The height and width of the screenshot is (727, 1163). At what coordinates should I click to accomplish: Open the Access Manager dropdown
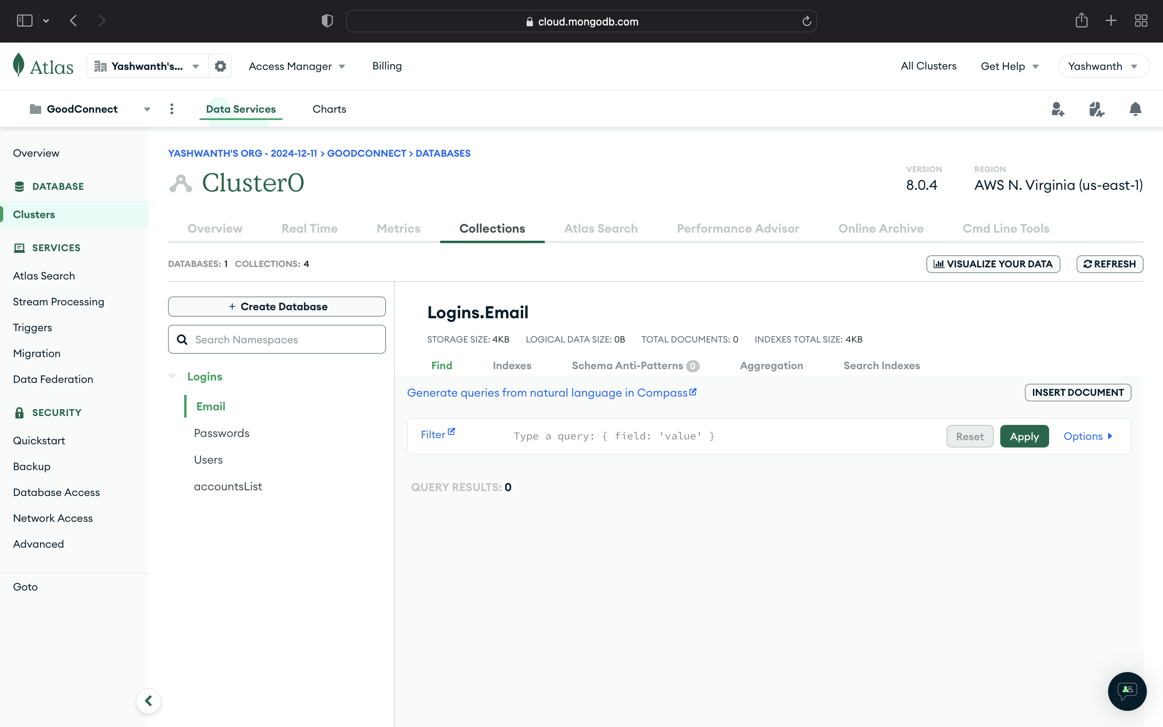pyautogui.click(x=297, y=66)
